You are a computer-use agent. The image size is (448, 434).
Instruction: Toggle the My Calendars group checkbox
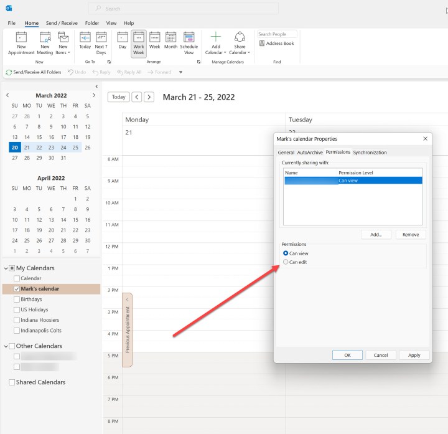point(12,268)
